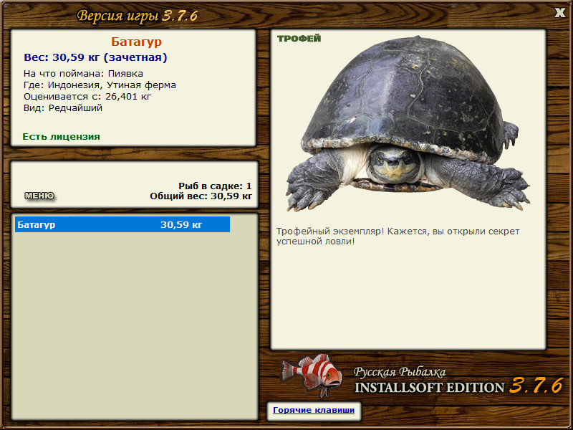This screenshot has width=573, height=430.
Task: Click the Общий вес: 30,59 кг total
Action: click(x=201, y=196)
